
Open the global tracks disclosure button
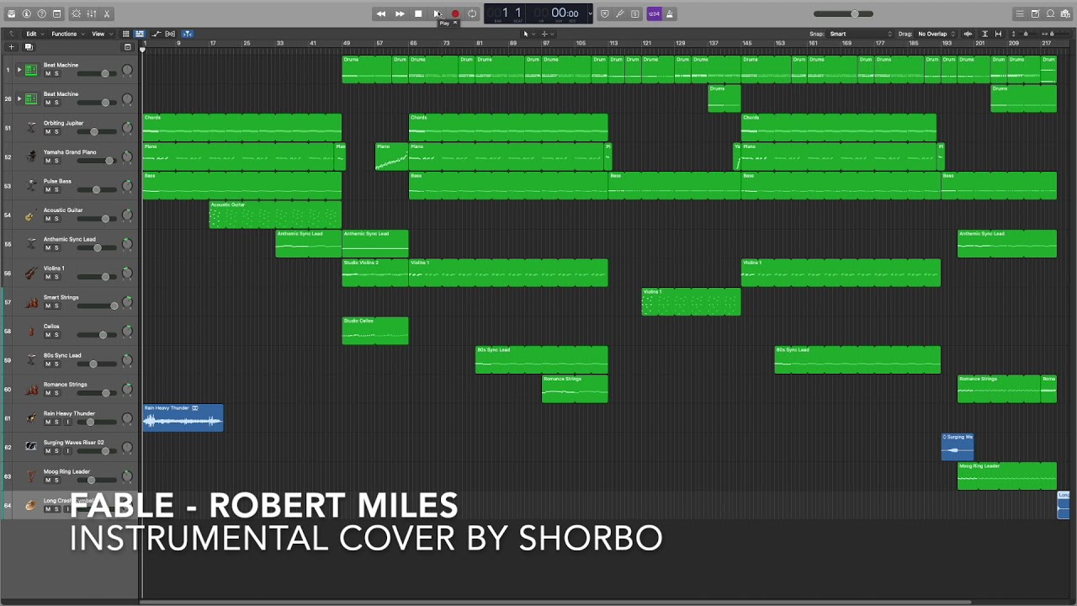pyautogui.click(x=128, y=47)
